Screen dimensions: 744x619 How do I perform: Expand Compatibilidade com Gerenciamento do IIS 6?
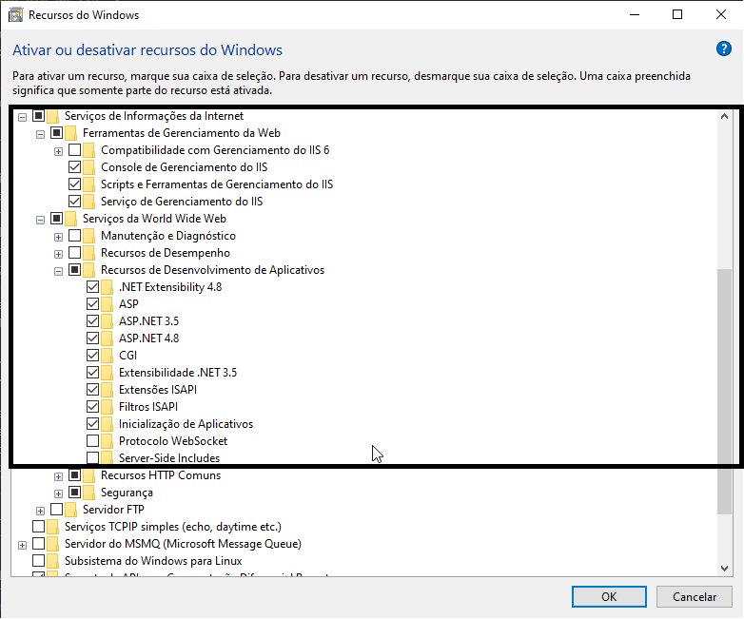(58, 150)
